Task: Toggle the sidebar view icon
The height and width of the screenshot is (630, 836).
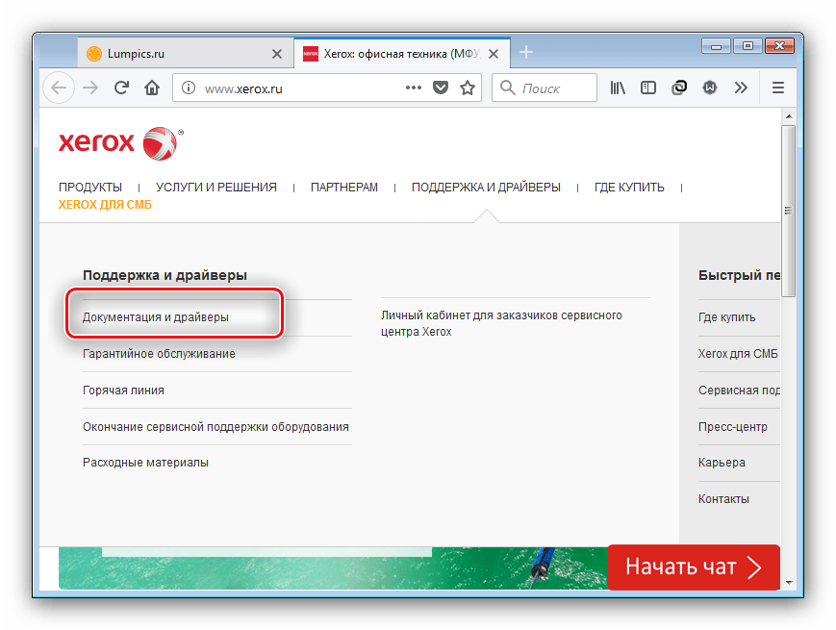Action: 648,88
